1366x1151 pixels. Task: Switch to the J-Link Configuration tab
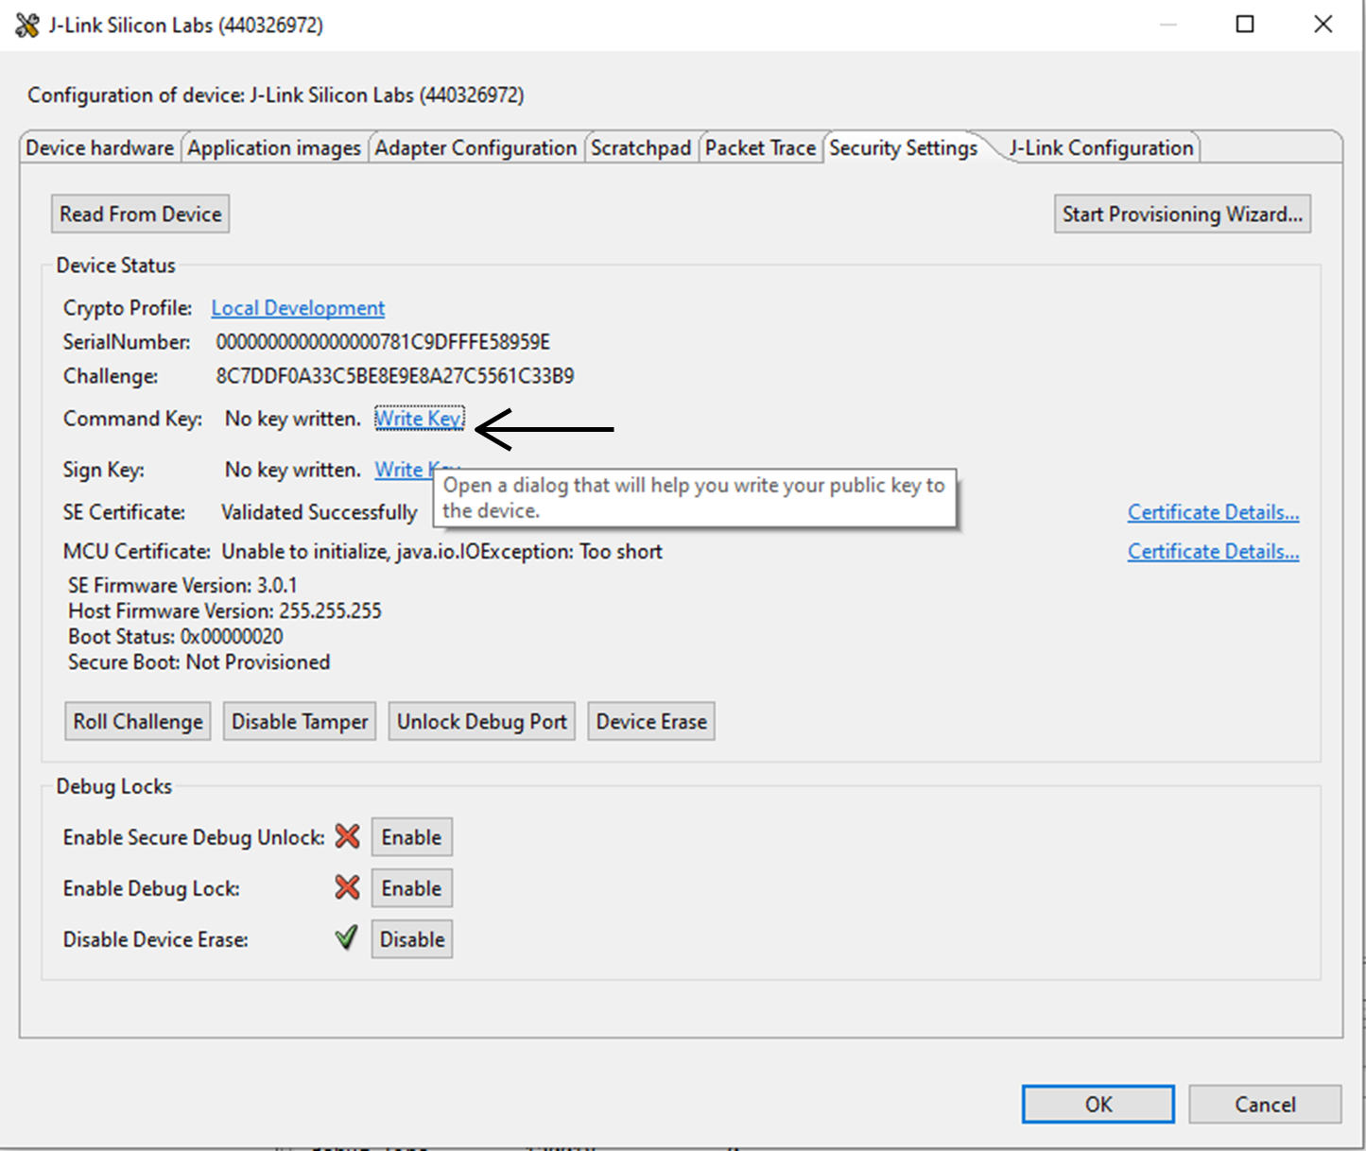click(1101, 148)
